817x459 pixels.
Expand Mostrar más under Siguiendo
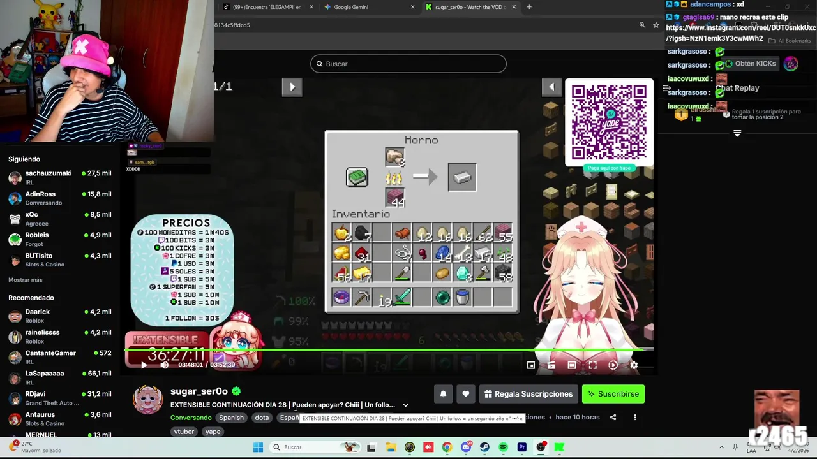(26, 280)
